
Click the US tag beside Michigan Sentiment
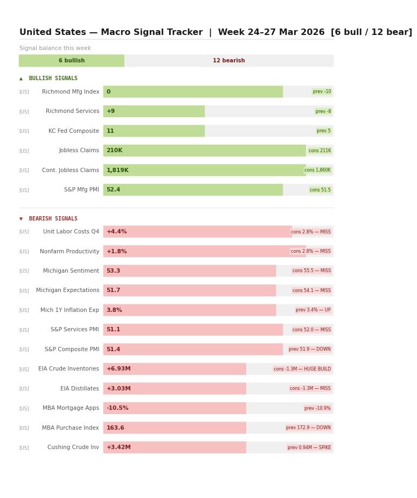pos(24,271)
